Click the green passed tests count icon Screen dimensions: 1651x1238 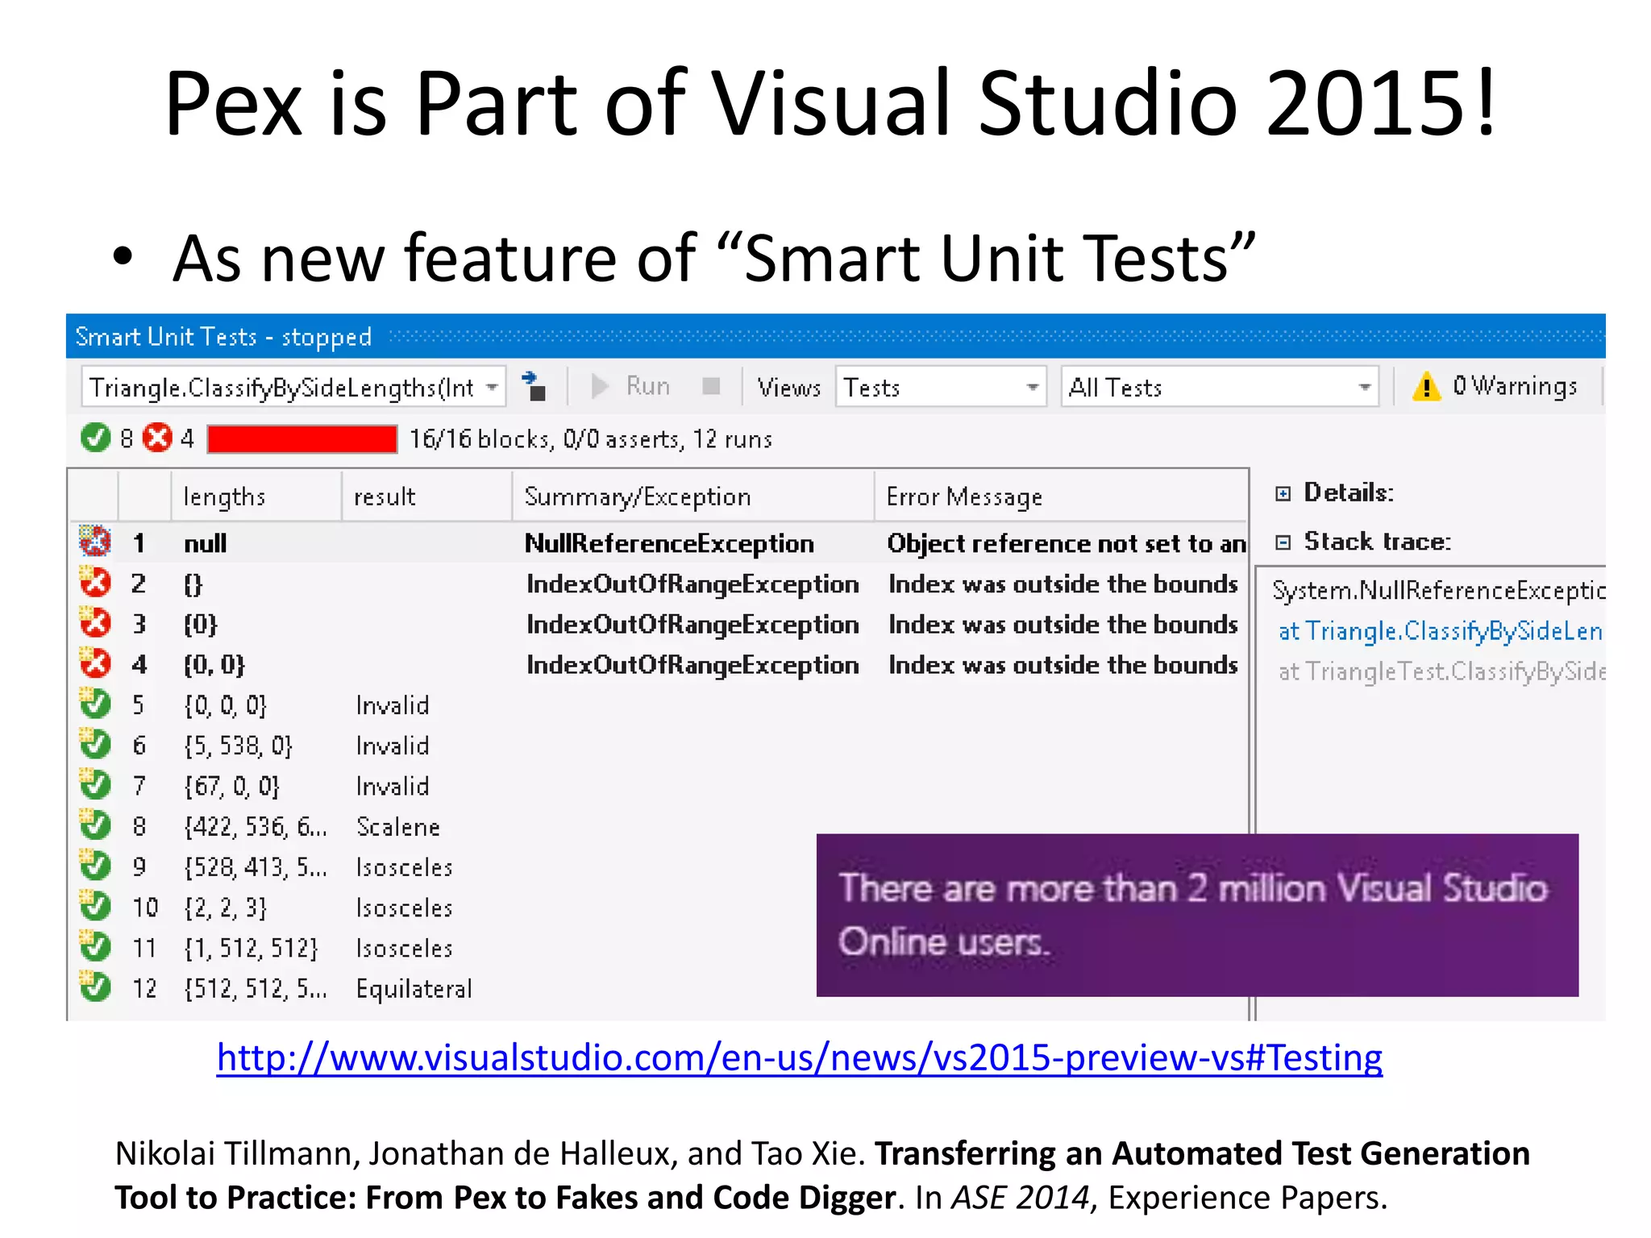coord(95,438)
